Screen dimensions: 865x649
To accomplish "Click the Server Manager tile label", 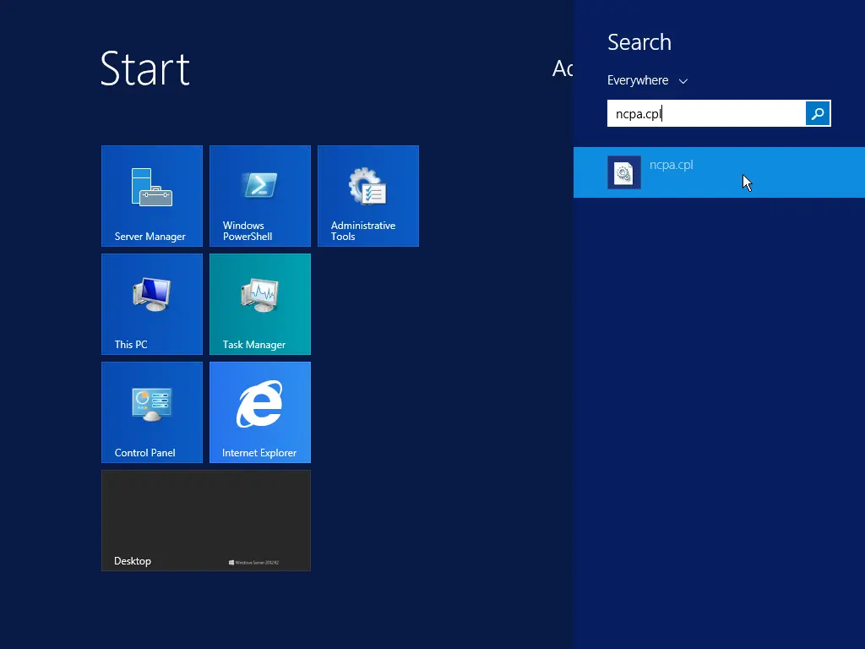I will tap(150, 237).
